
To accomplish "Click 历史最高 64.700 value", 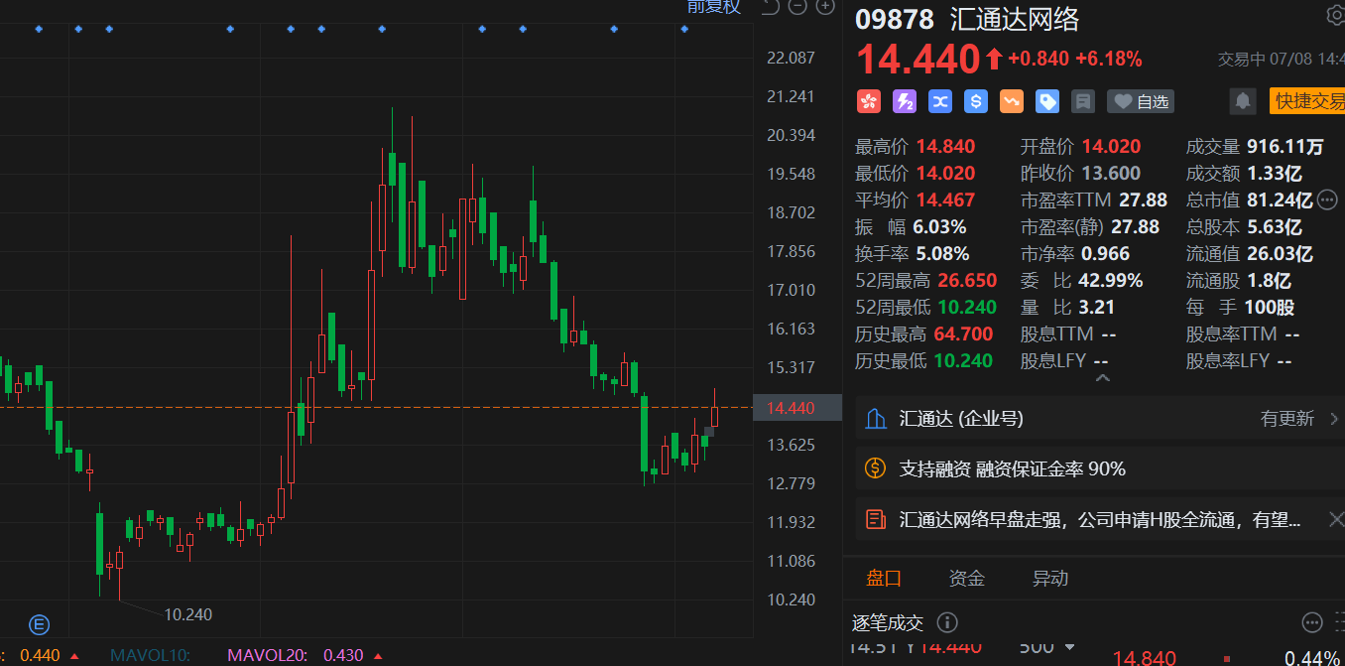I will coord(964,333).
